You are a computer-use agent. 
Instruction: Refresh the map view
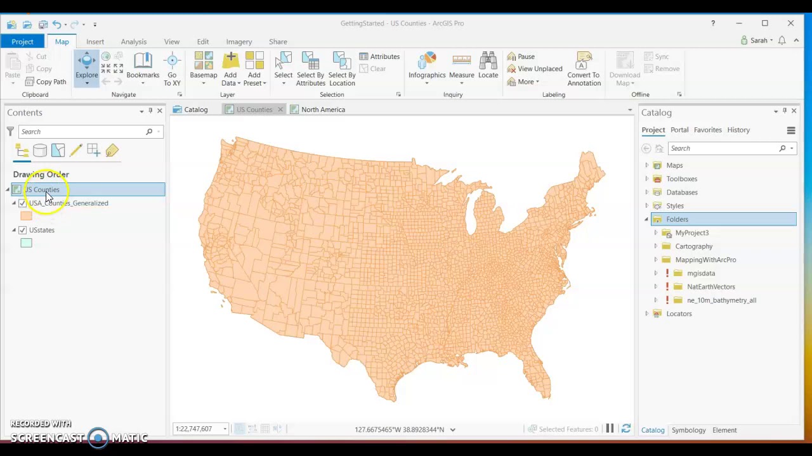coord(625,429)
